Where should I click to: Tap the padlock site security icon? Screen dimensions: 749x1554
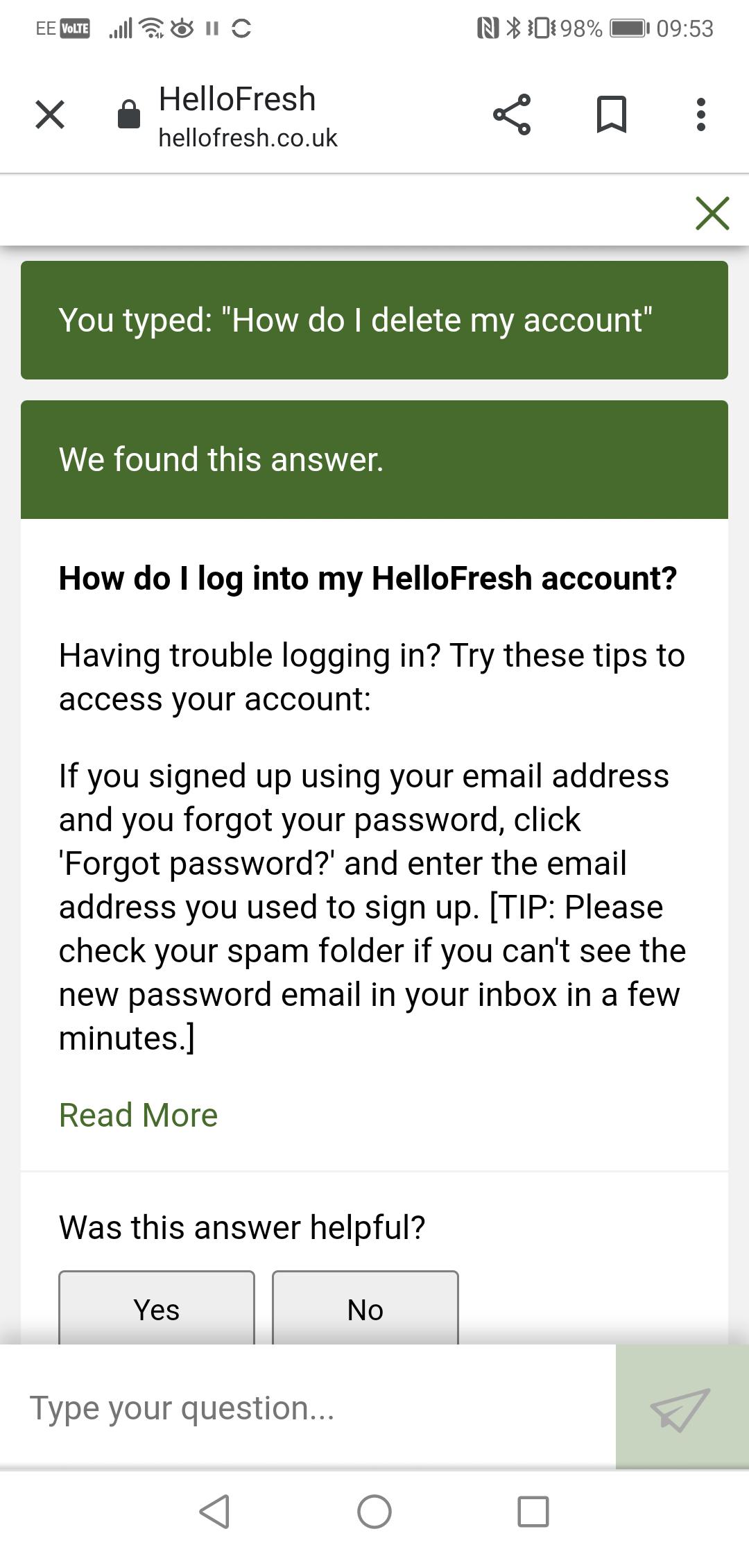pos(129,114)
